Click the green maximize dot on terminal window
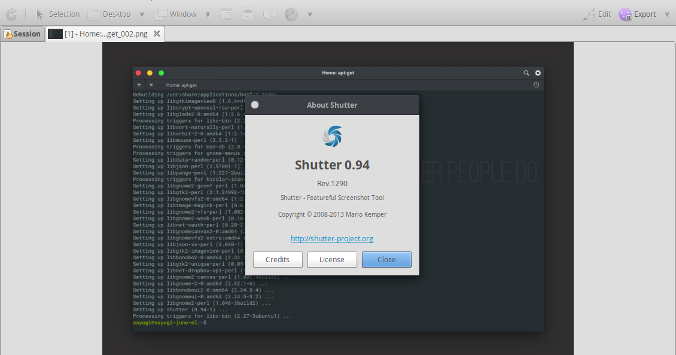This screenshot has width=676, height=355. point(162,73)
